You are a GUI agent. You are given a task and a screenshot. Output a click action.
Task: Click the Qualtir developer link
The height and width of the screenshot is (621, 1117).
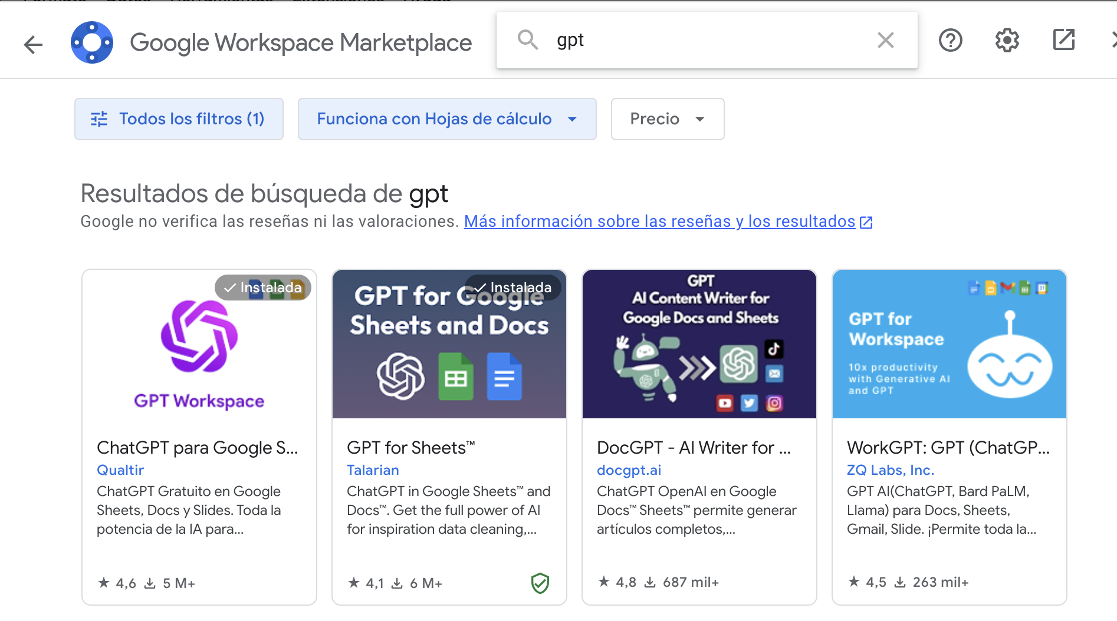click(120, 470)
